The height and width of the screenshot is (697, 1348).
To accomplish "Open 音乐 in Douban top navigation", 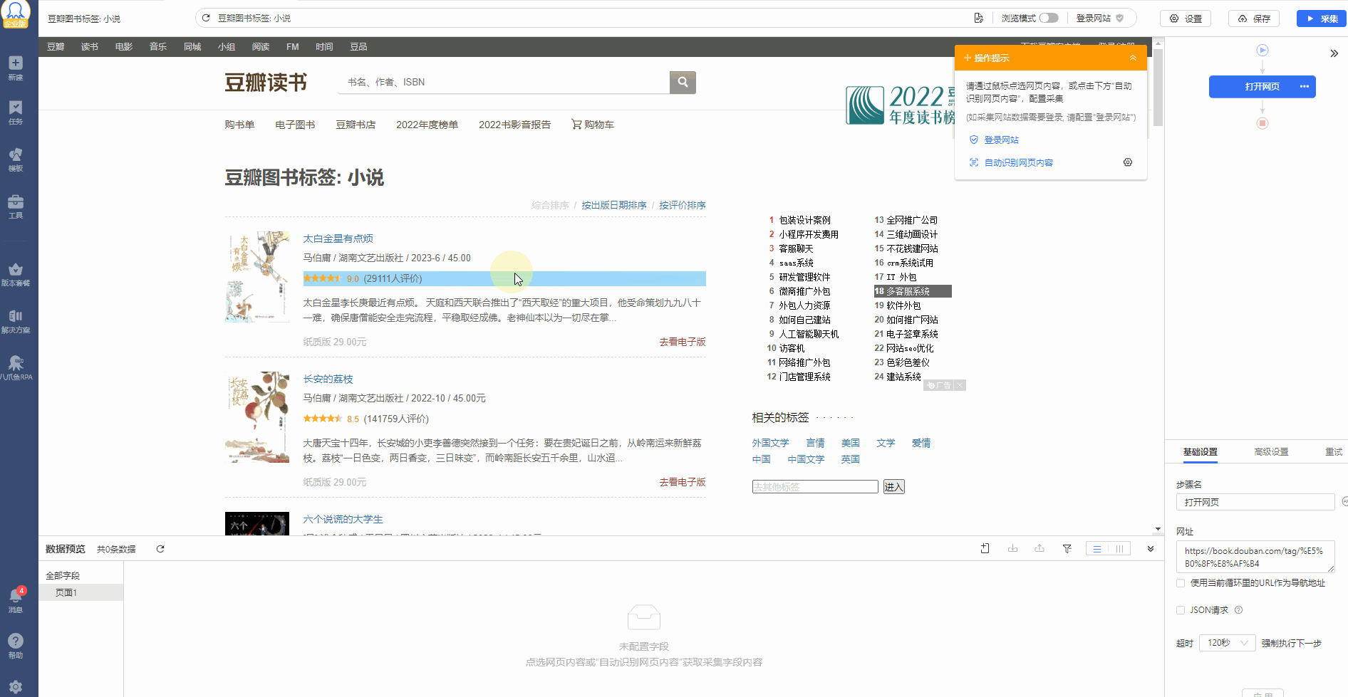I will (x=158, y=47).
